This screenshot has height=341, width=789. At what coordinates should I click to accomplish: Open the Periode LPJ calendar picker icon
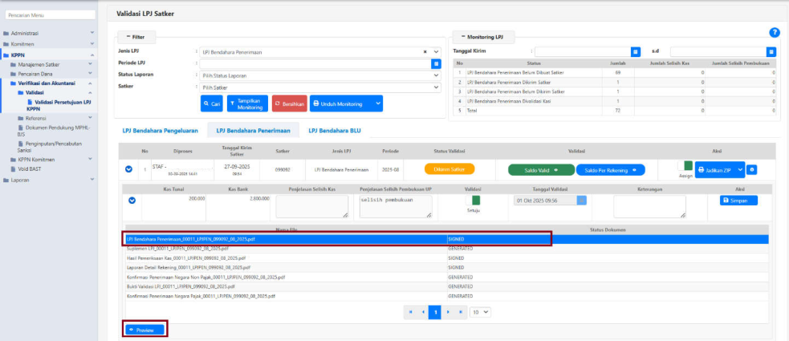tap(437, 63)
